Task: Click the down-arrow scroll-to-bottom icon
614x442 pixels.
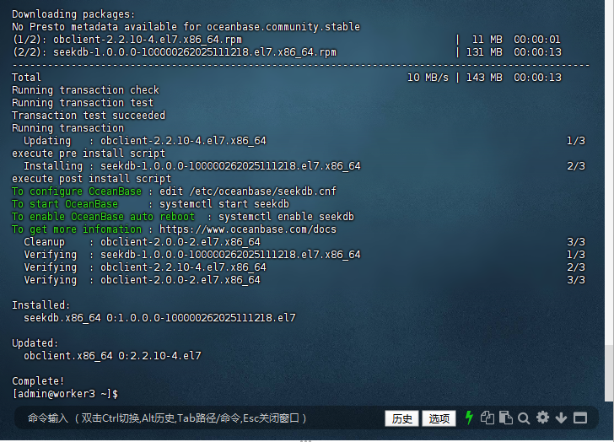Action: click(x=561, y=418)
